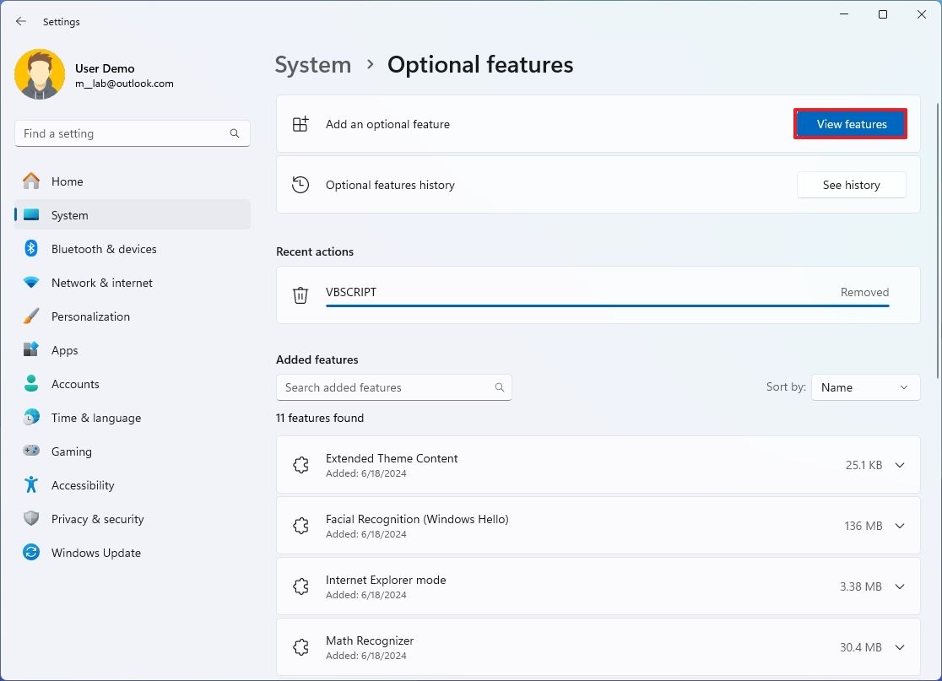Click the trash icon next to VBSCRIPT
The image size is (942, 681).
coord(300,295)
